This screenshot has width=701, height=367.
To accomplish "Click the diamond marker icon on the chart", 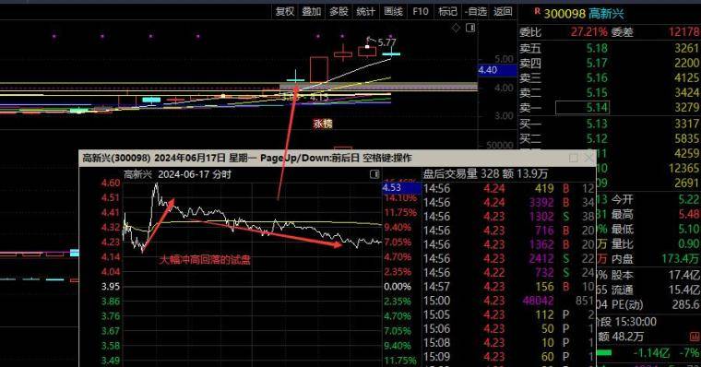I will pyautogui.click(x=456, y=28).
